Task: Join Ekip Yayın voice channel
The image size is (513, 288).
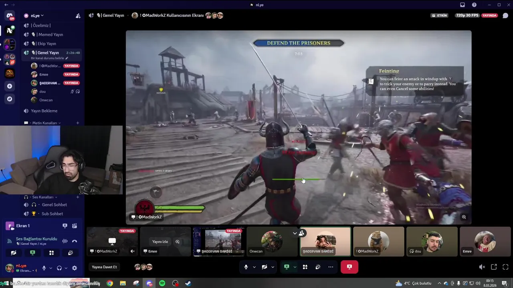Action: pyautogui.click(x=53, y=44)
